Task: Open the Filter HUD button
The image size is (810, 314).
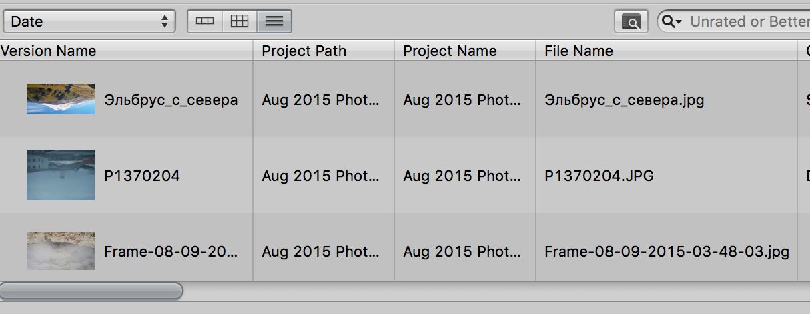Action: point(631,21)
